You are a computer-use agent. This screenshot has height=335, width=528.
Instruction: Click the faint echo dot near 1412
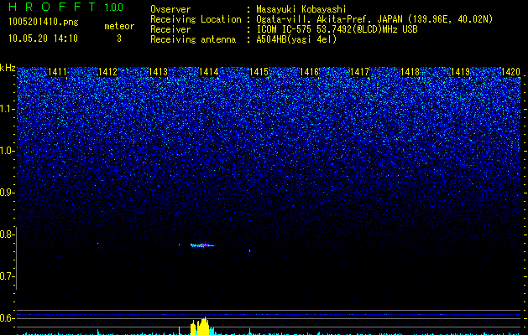pos(98,243)
